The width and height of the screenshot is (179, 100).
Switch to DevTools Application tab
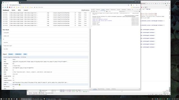124,10
